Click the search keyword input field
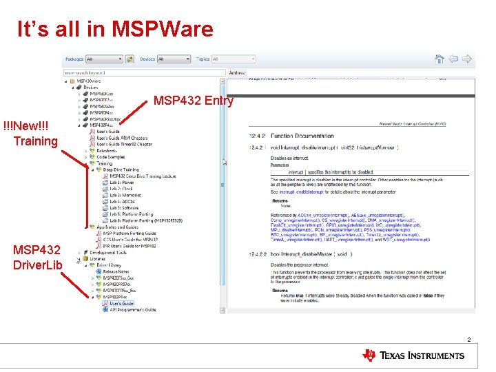The height and width of the screenshot is (372, 496). tap(144, 73)
